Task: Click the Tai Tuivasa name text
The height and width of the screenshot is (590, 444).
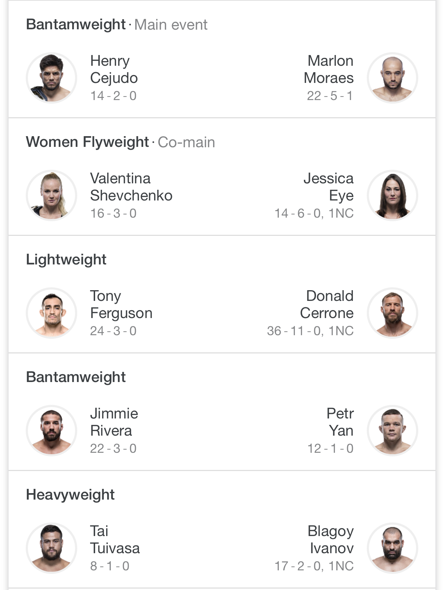Action: pos(114,540)
